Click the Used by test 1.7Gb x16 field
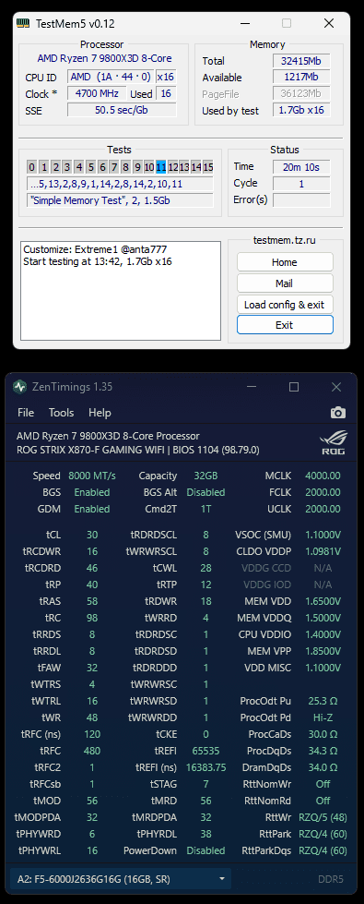The width and height of the screenshot is (364, 904). (301, 111)
